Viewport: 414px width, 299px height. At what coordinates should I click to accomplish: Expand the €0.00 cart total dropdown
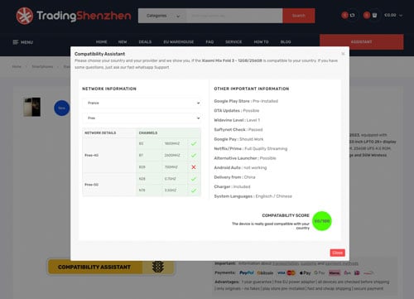click(x=393, y=15)
